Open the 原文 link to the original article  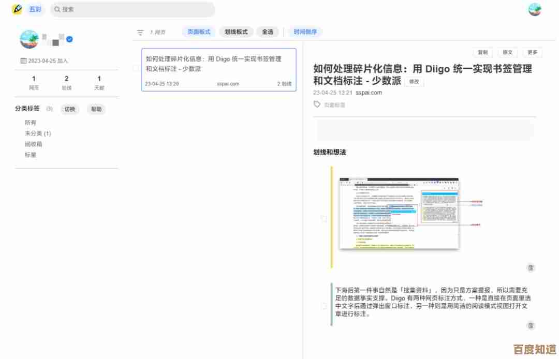507,52
